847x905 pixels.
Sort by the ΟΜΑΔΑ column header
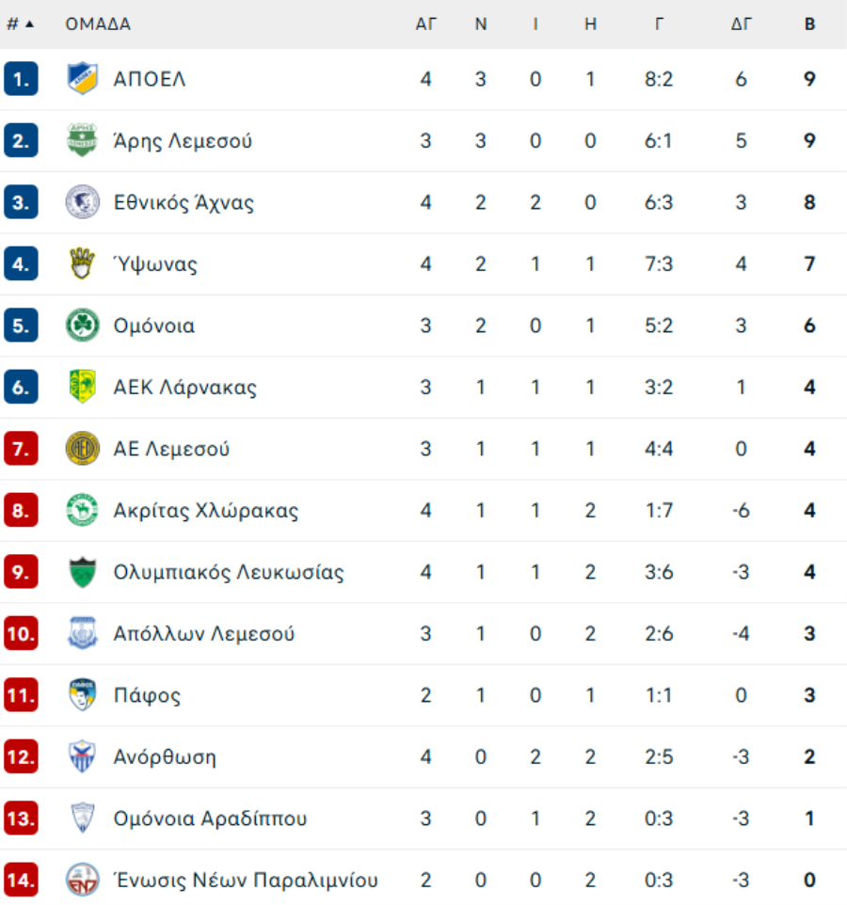(98, 24)
